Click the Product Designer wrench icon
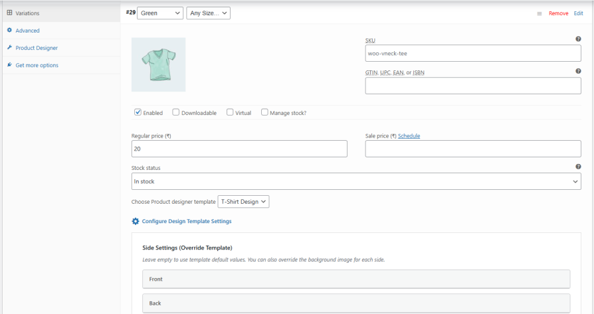The height and width of the screenshot is (314, 594). 9,48
